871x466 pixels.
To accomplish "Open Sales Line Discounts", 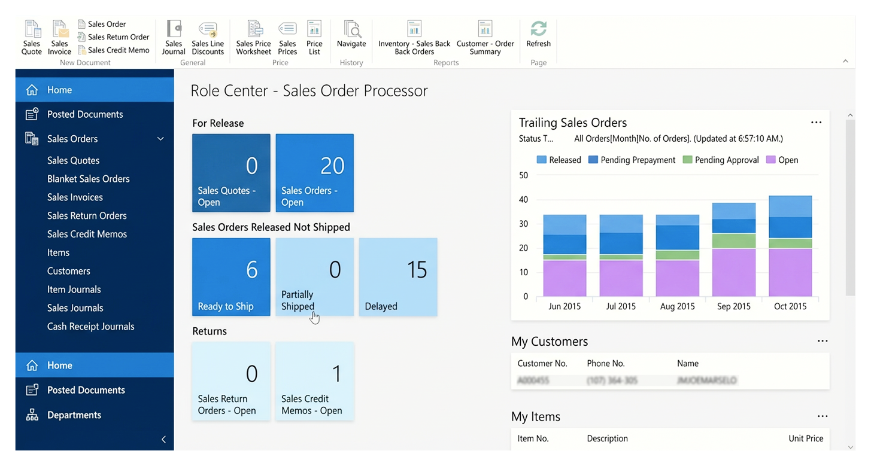I will pos(208,38).
